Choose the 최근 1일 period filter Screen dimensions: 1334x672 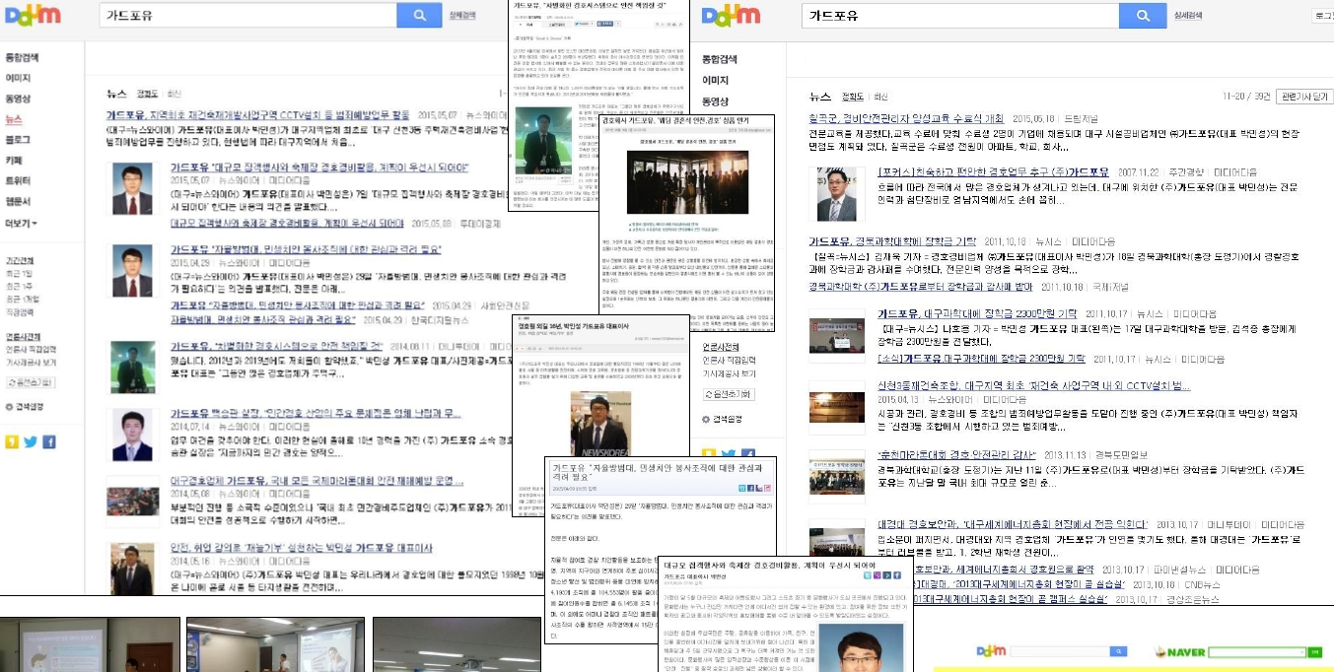tap(19, 273)
